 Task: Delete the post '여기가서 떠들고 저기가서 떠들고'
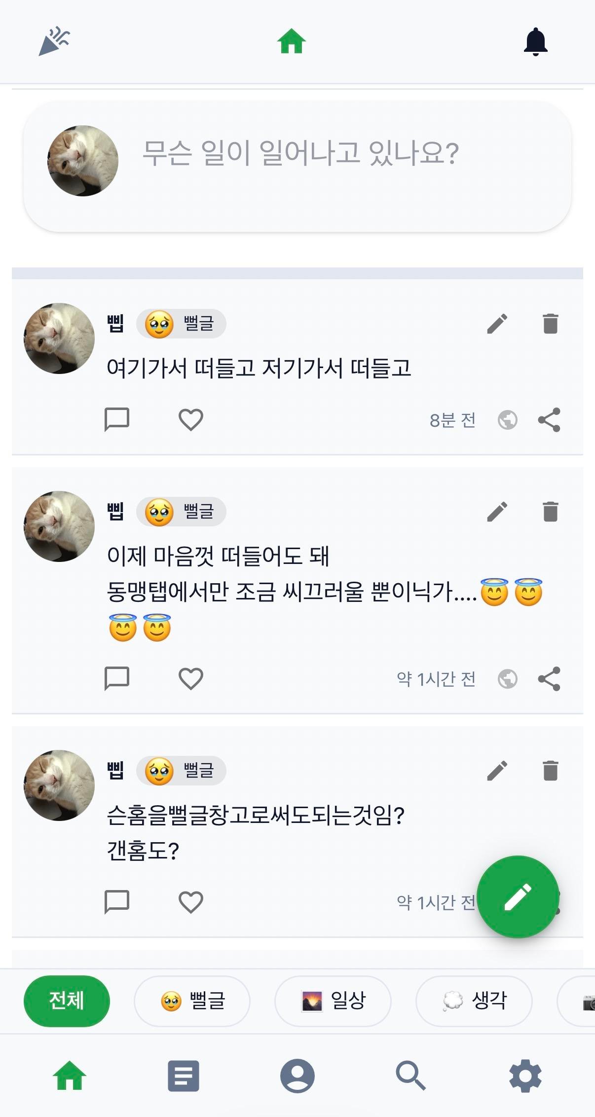coord(550,324)
